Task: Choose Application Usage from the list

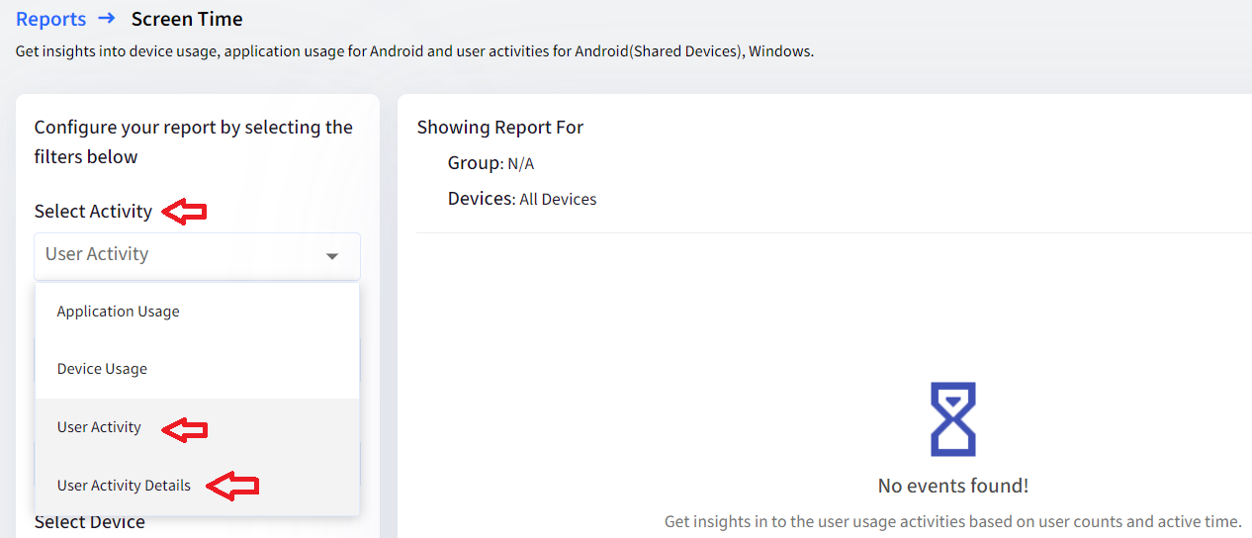Action: point(119,312)
